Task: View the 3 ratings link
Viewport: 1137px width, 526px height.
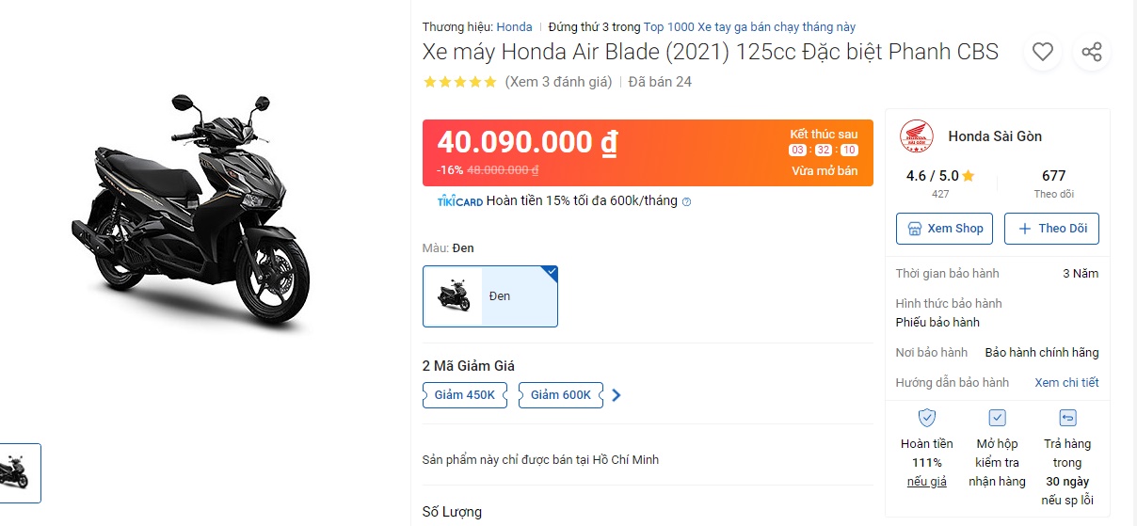Action: point(558,82)
